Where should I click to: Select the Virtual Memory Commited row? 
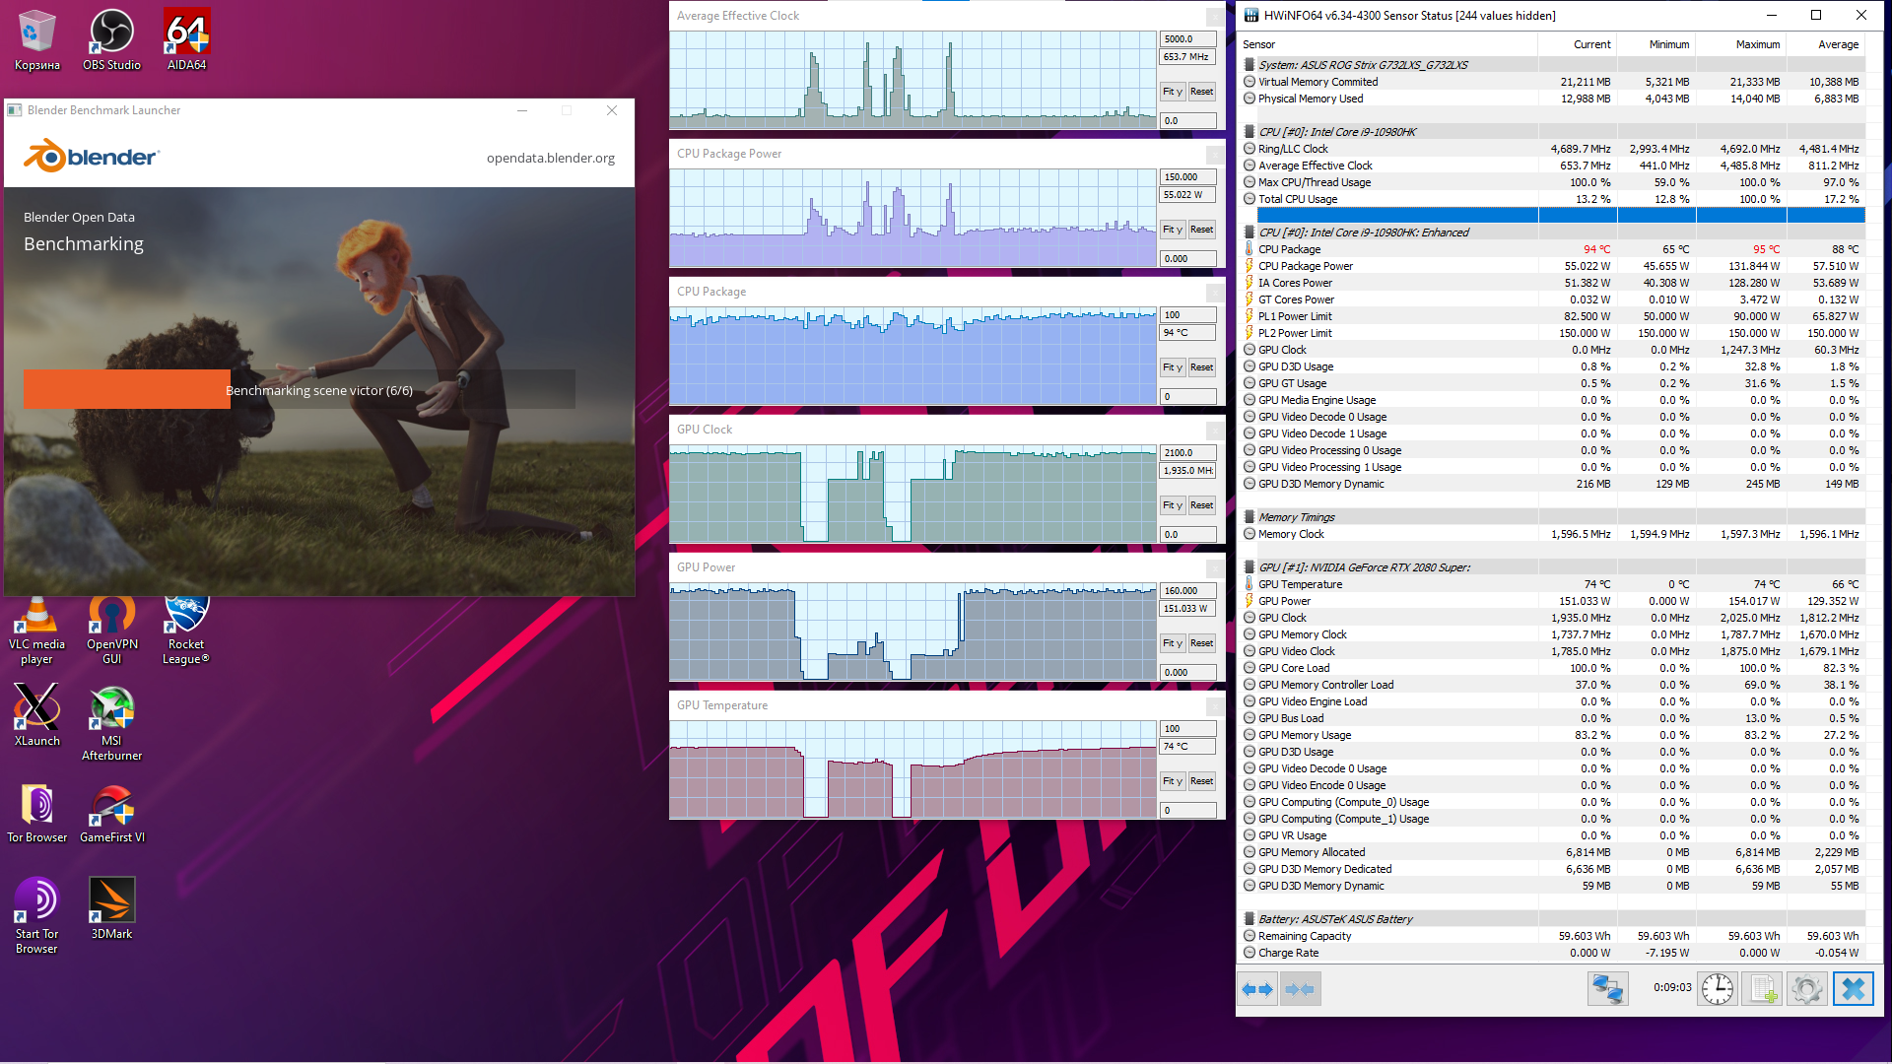1552,82
